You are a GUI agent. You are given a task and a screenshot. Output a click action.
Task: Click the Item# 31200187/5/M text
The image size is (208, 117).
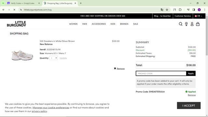point(50,49)
